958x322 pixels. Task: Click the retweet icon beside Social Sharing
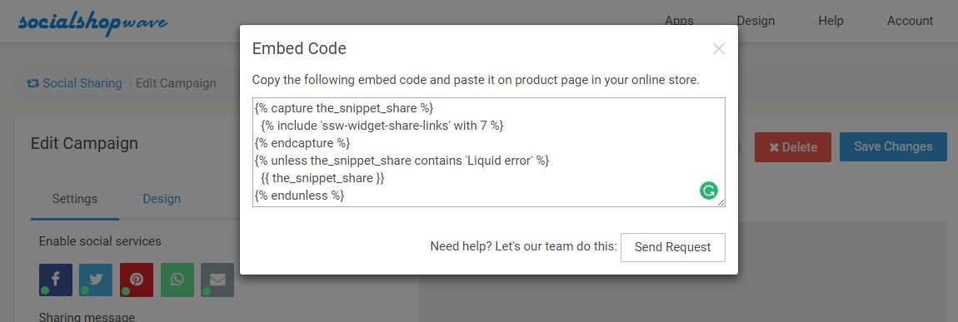pos(33,83)
